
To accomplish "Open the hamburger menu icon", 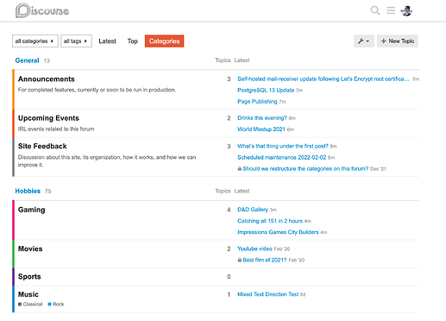I will [391, 10].
